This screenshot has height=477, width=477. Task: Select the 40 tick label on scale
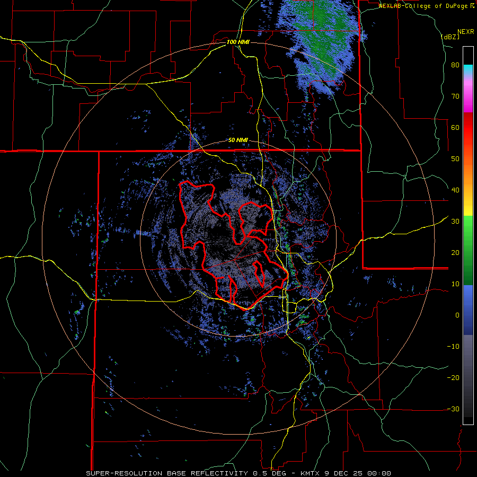(455, 190)
